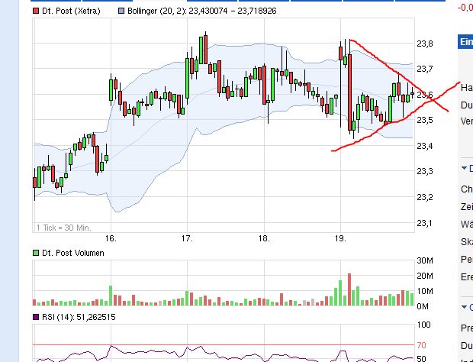The width and height of the screenshot is (473, 362).
Task: Click the red Dt. Post (Xetra) legend swatch
Action: tap(36, 11)
